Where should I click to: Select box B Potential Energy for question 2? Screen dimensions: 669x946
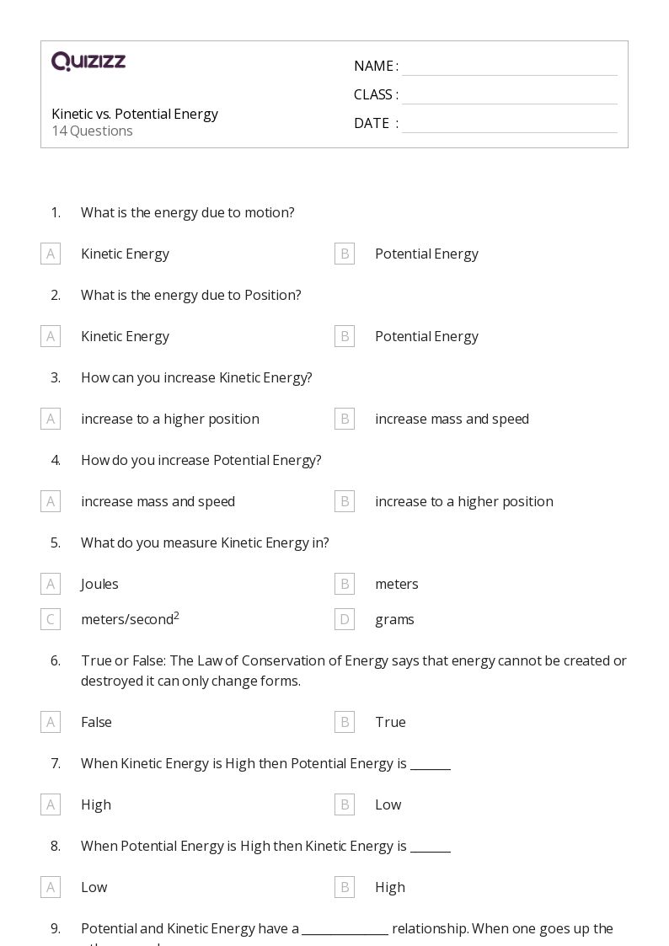(x=345, y=336)
